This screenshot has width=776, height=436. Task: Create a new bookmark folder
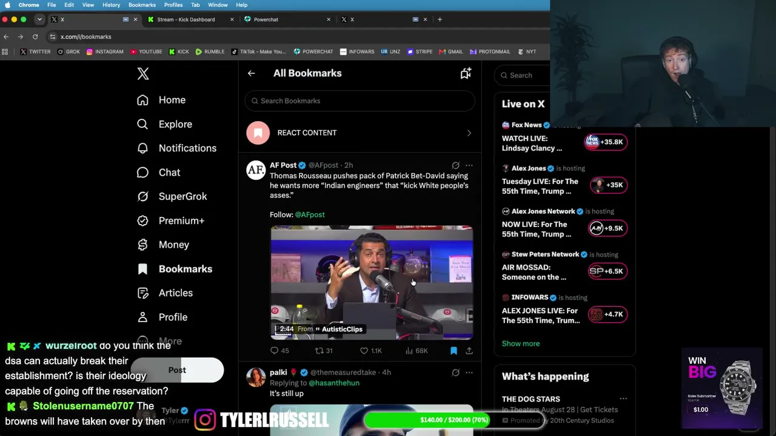tap(466, 73)
